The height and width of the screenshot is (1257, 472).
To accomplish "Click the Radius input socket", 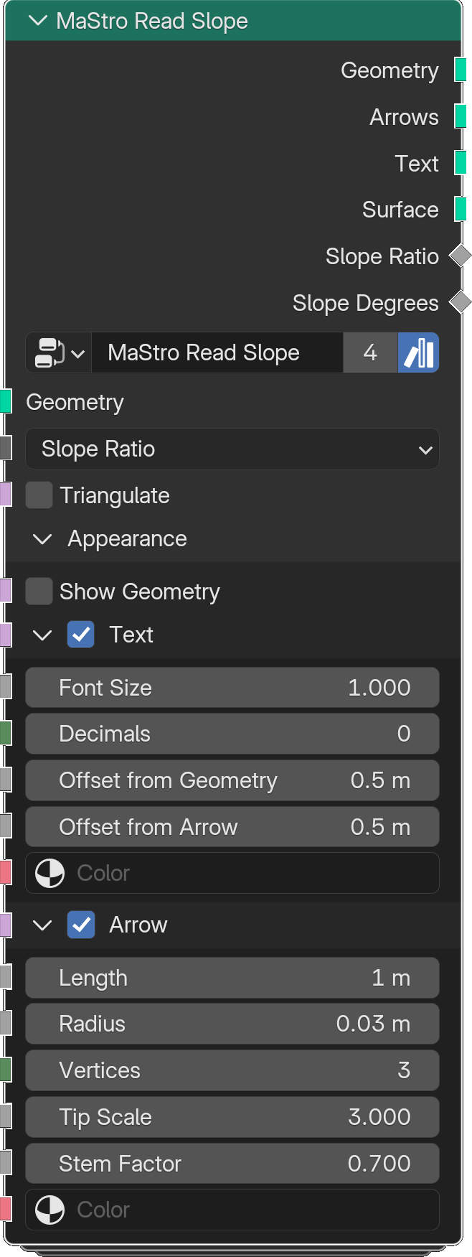I will coord(6,1023).
